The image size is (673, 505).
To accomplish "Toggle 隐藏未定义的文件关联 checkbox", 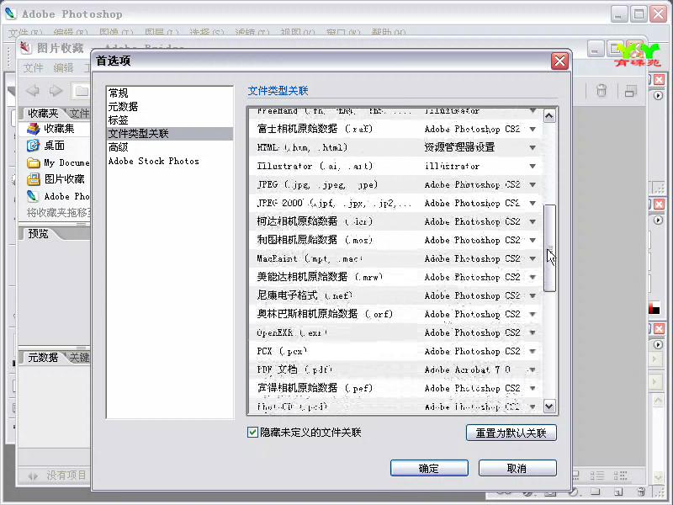I will coord(252,432).
